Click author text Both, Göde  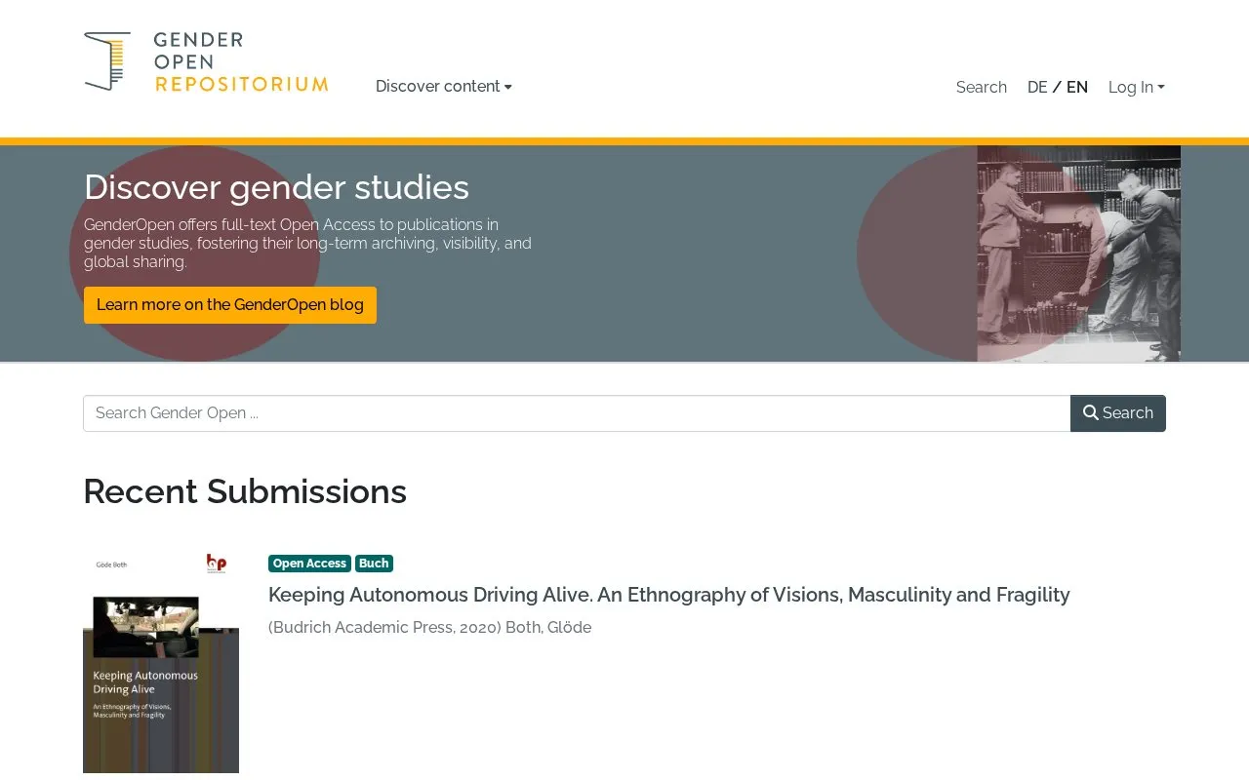548,628
